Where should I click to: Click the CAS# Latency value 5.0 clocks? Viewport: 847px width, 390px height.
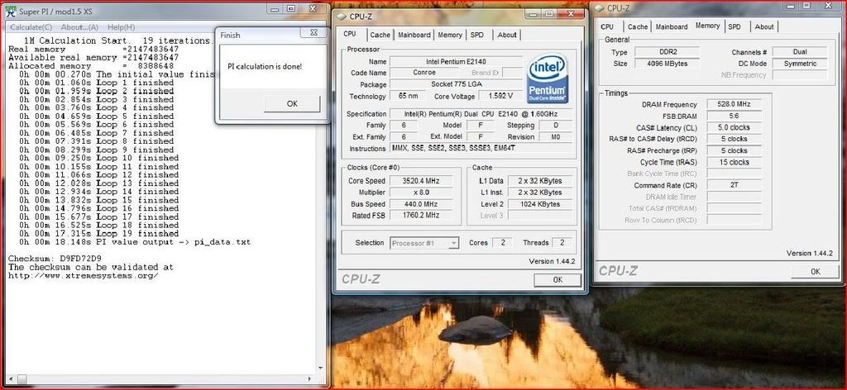734,127
